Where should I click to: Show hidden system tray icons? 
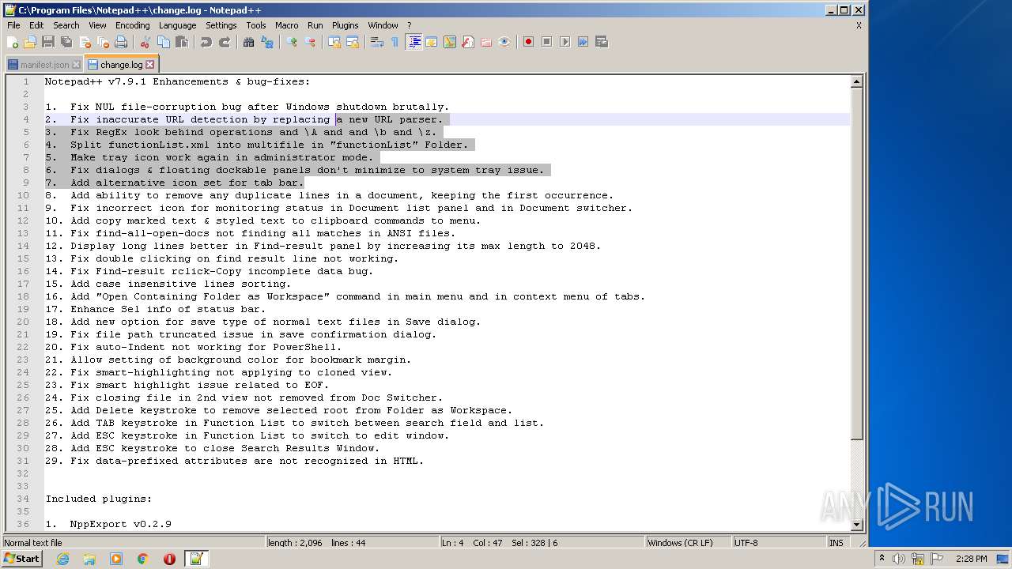(x=882, y=559)
